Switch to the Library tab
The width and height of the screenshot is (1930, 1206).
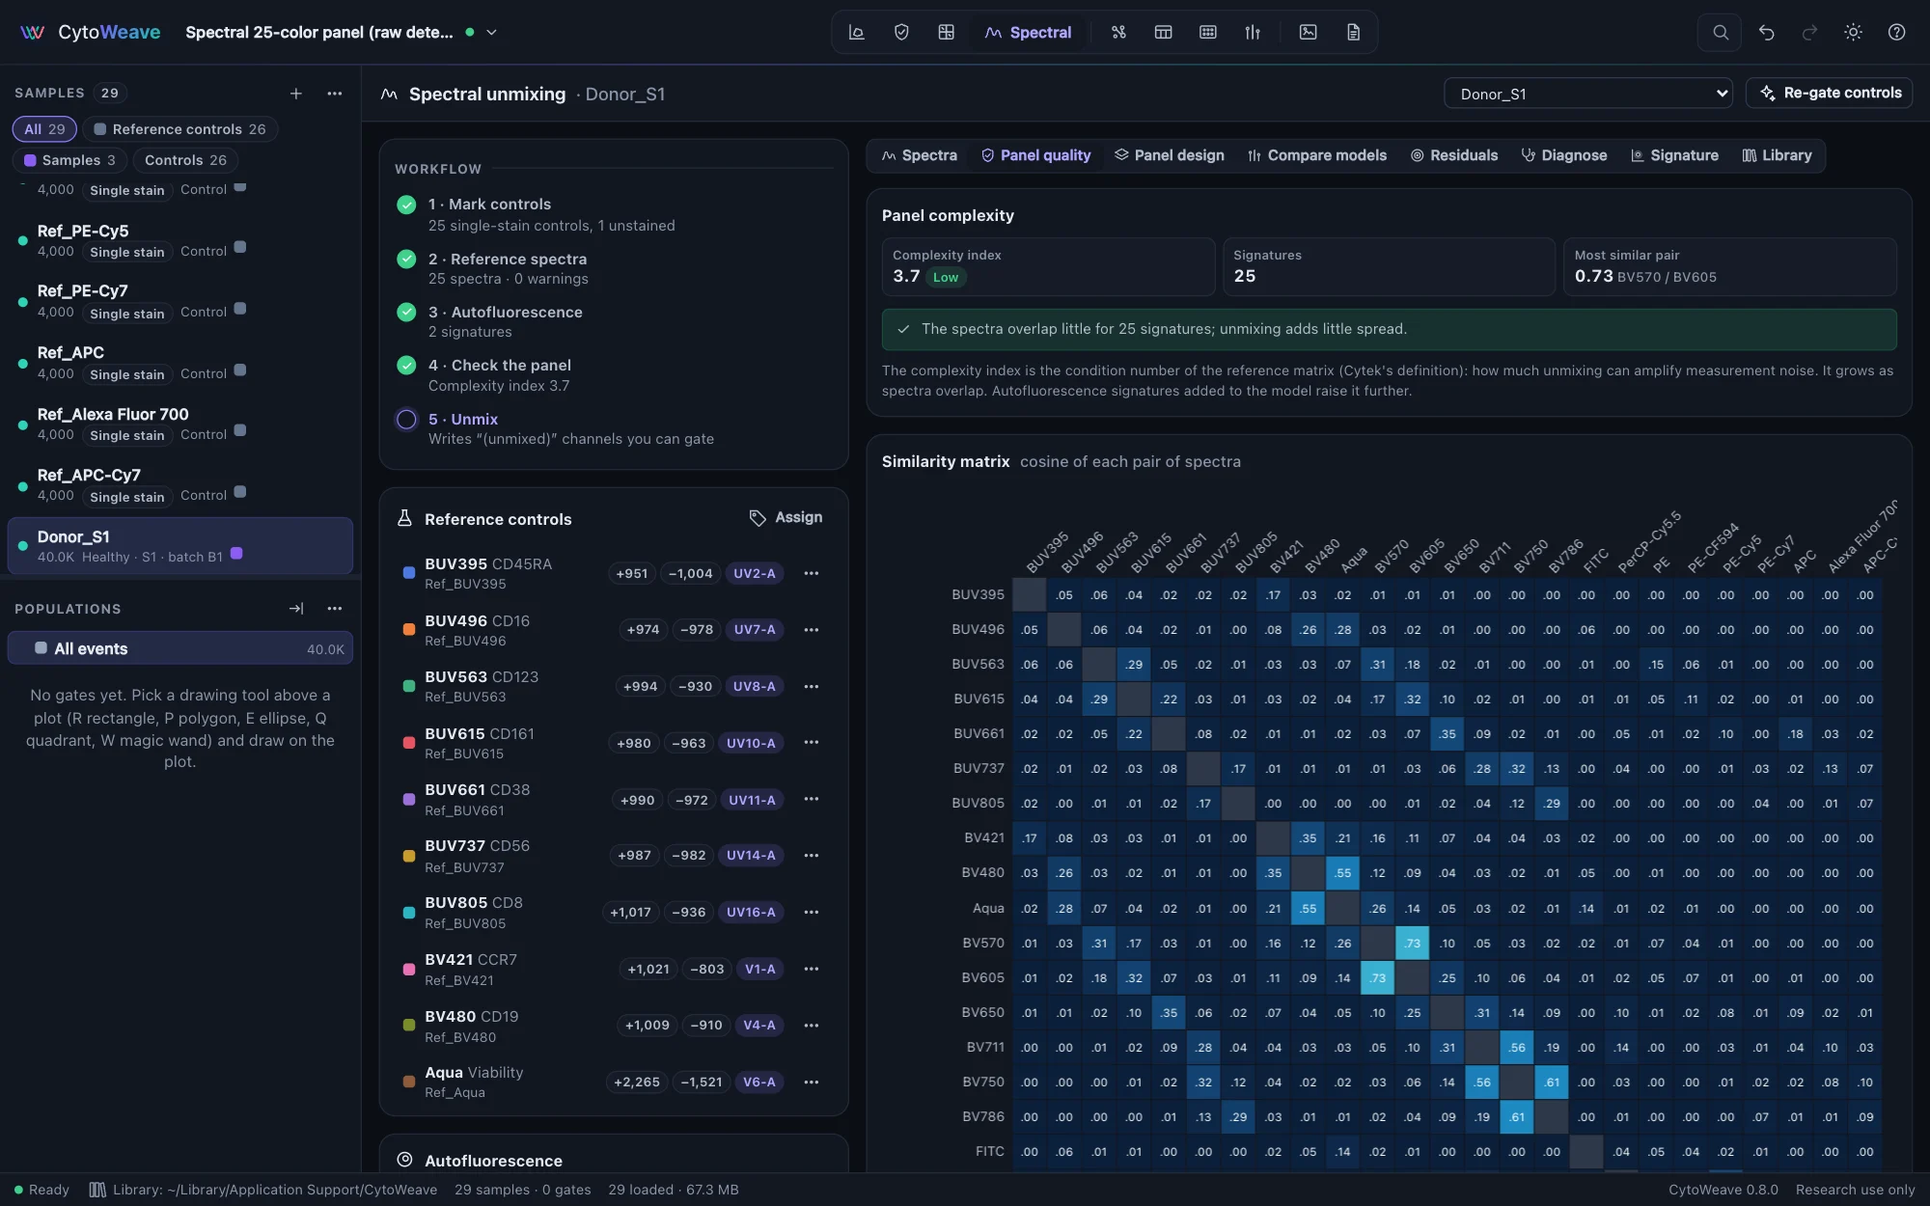[1777, 155]
